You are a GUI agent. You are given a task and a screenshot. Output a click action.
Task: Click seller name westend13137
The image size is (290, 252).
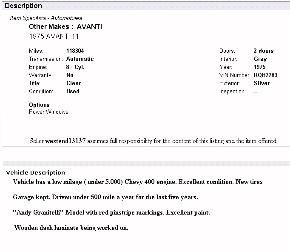click(65, 141)
